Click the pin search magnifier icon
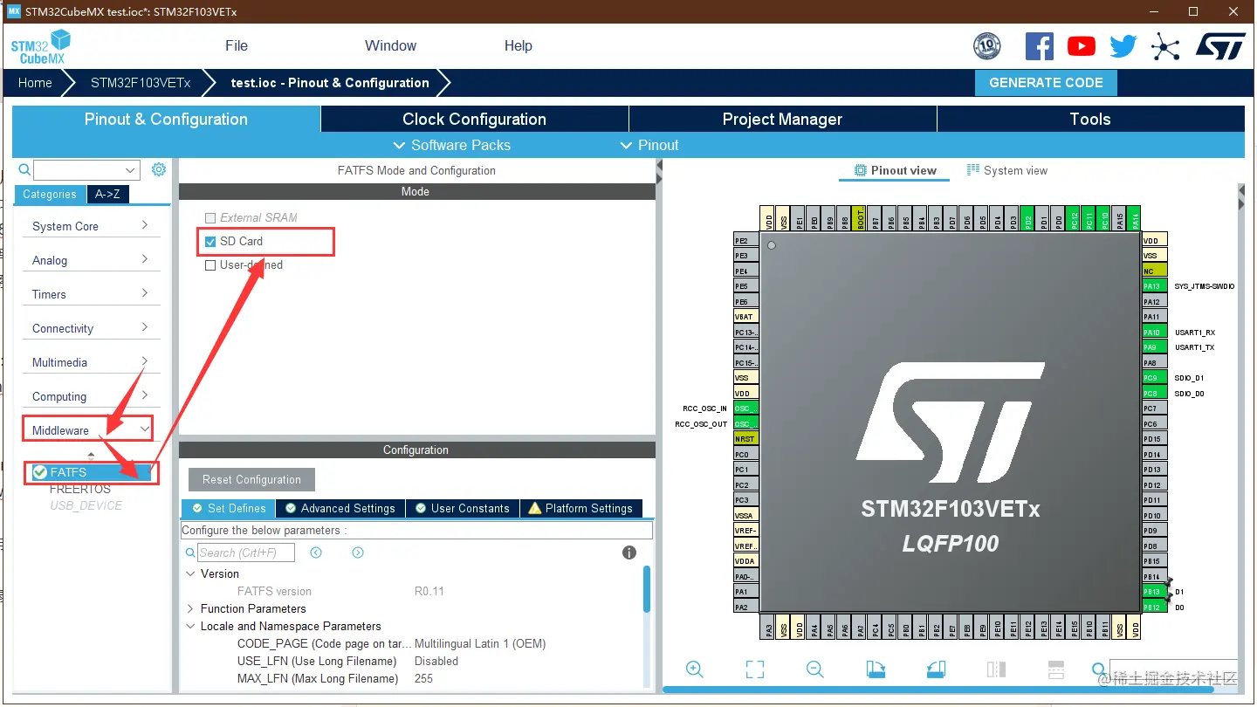This screenshot has height=707, width=1257. 1100,669
